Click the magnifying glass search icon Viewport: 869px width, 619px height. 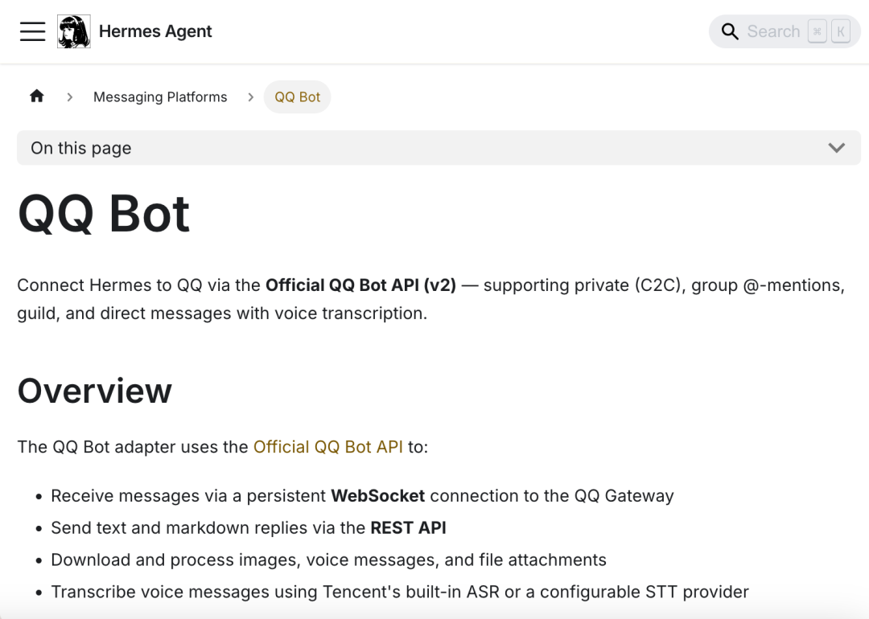pos(730,31)
